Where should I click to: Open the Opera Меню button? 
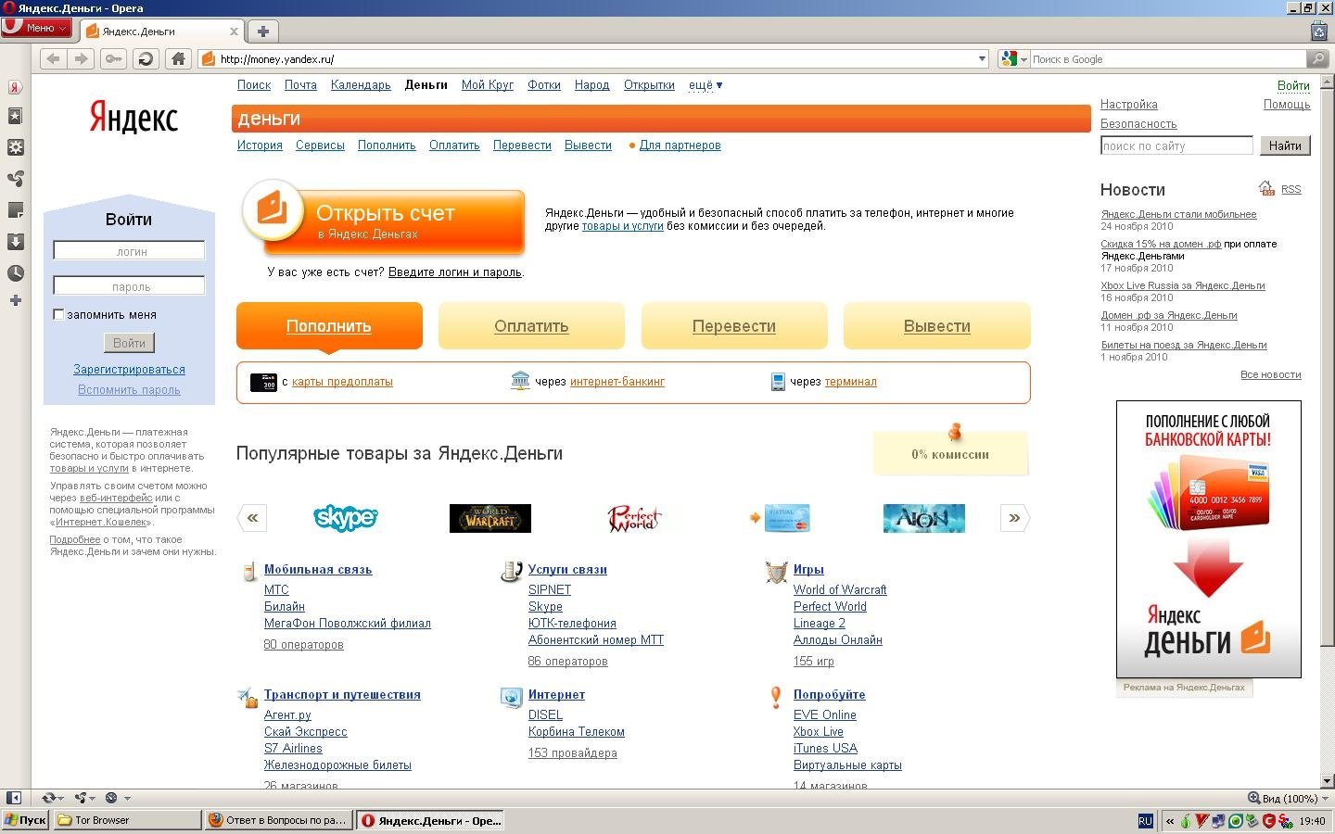point(36,28)
